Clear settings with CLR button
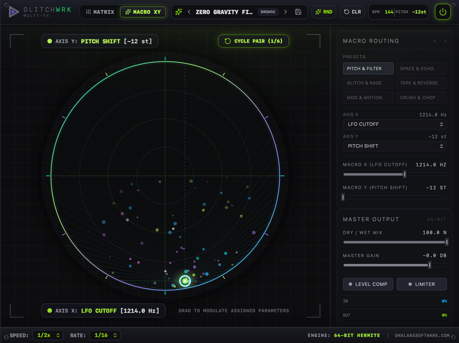The width and height of the screenshot is (459, 343). coord(352,12)
